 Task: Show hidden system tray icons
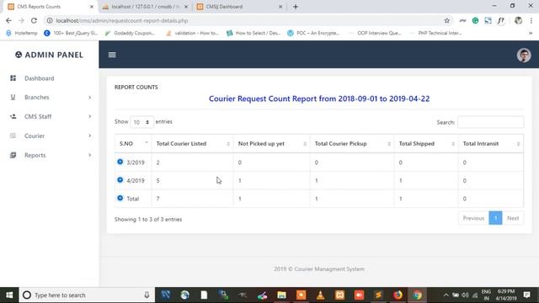446,295
